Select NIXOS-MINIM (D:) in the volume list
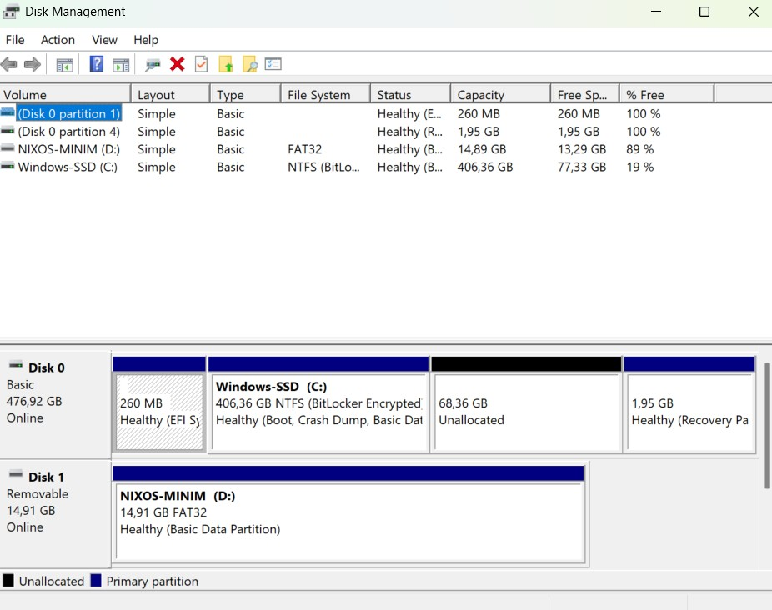 (x=68, y=149)
